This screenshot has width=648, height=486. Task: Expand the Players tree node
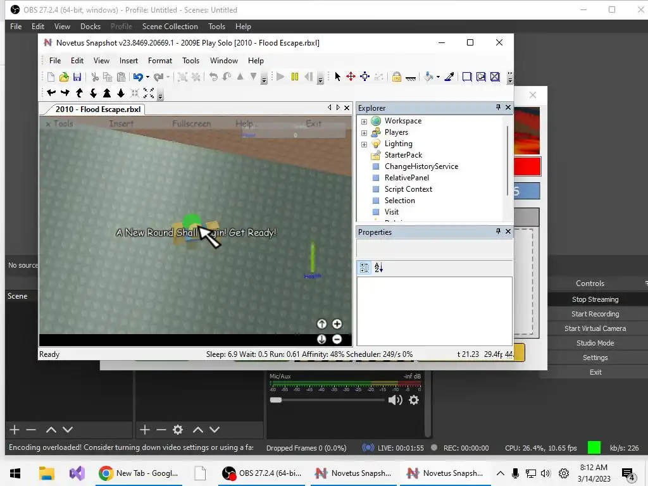364,133
